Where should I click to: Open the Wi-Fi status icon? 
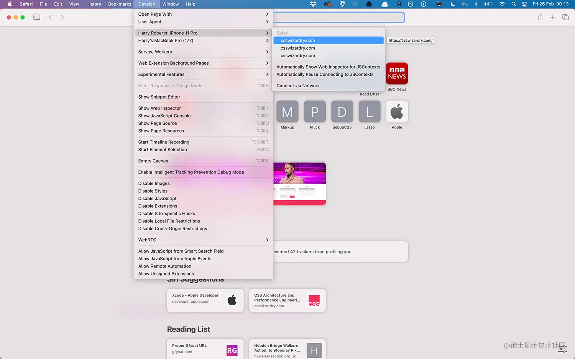tap(502, 4)
